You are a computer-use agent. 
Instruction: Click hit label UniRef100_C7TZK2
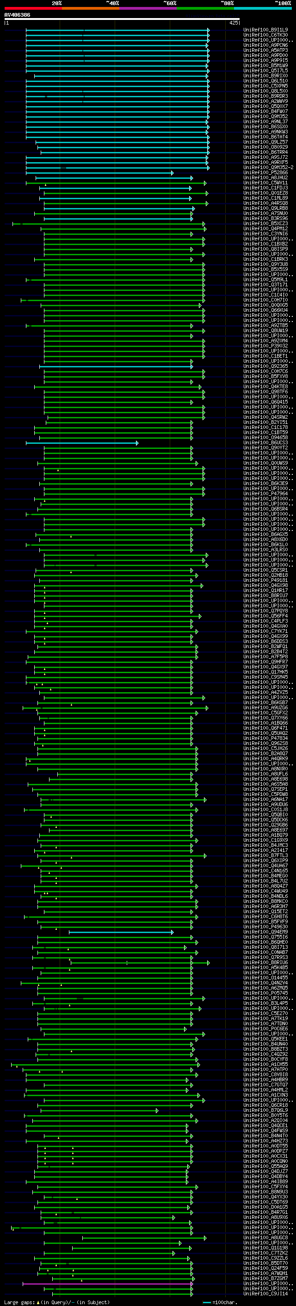click(265, 1253)
